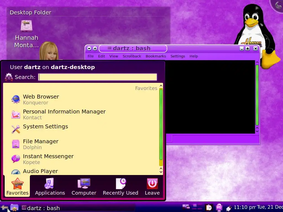Open the File menu in Konsole
The image size is (283, 212).
click(91, 56)
